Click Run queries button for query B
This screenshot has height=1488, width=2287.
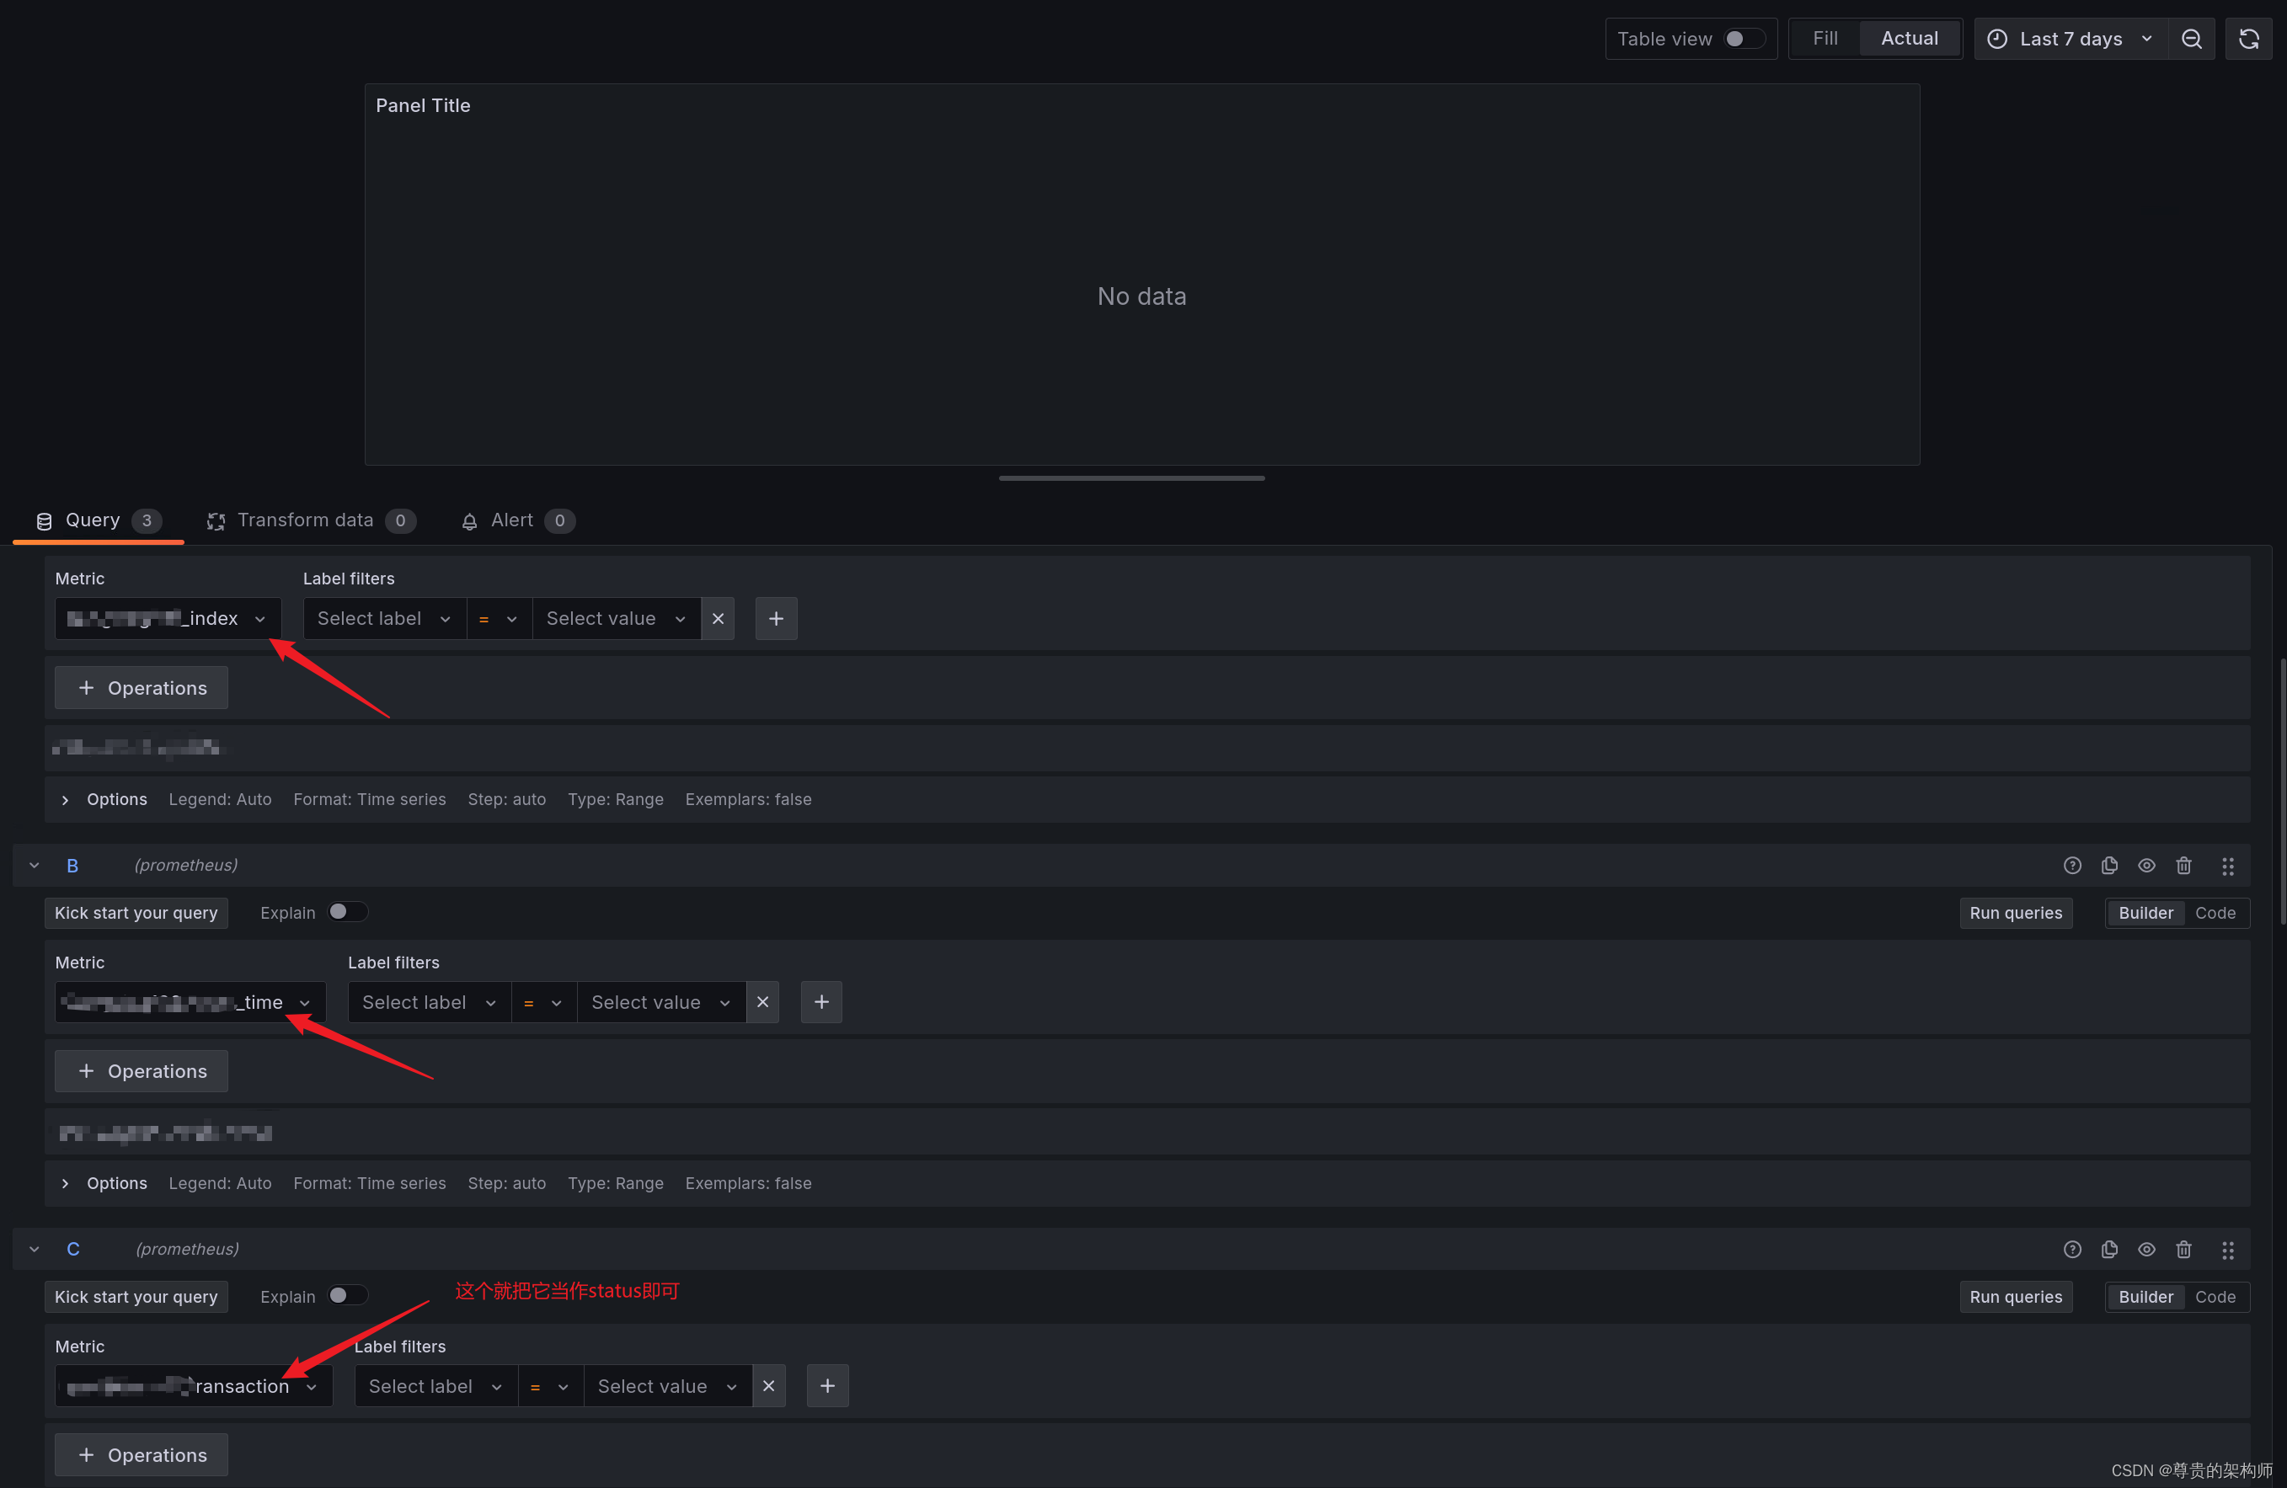[x=2015, y=913]
